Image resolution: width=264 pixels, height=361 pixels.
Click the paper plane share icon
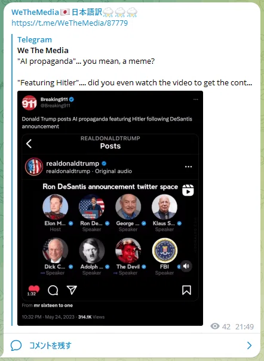[72, 290]
